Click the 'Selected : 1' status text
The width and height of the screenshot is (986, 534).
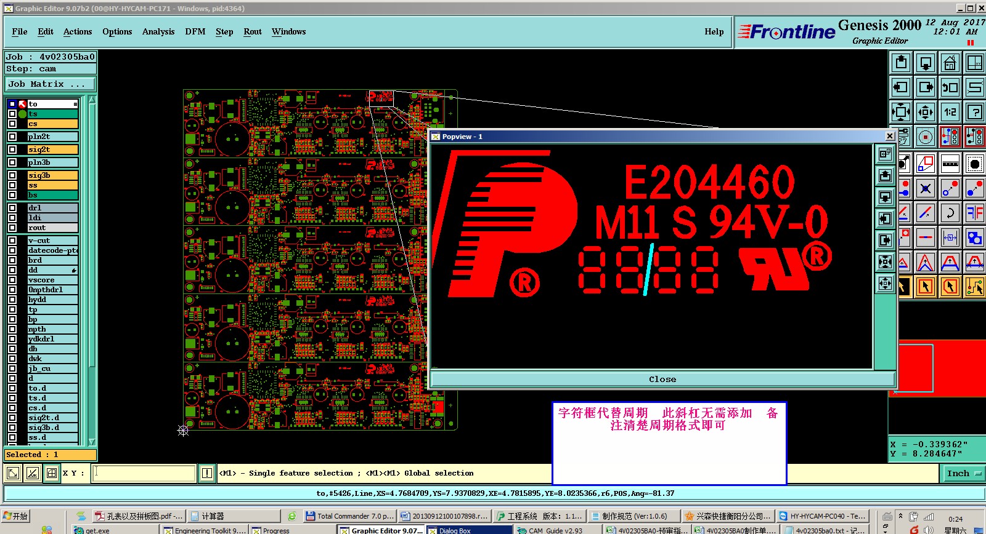32,455
